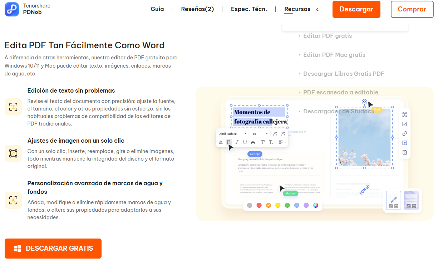
Task: Click the orange Descargar button
Action: 356,9
